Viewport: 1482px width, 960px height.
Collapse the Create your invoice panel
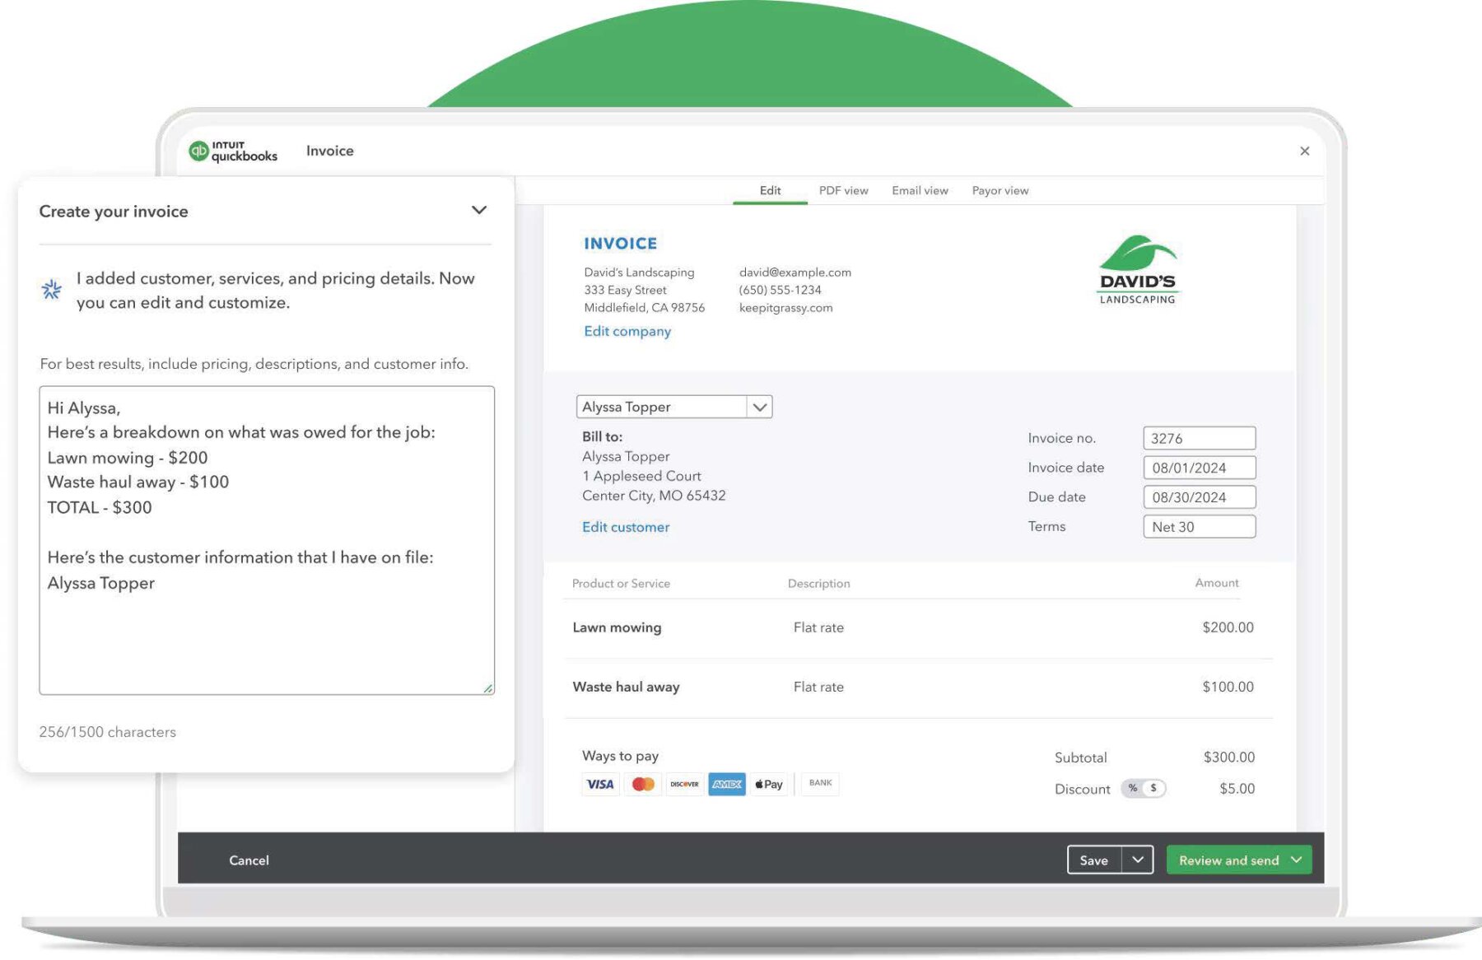(x=479, y=211)
